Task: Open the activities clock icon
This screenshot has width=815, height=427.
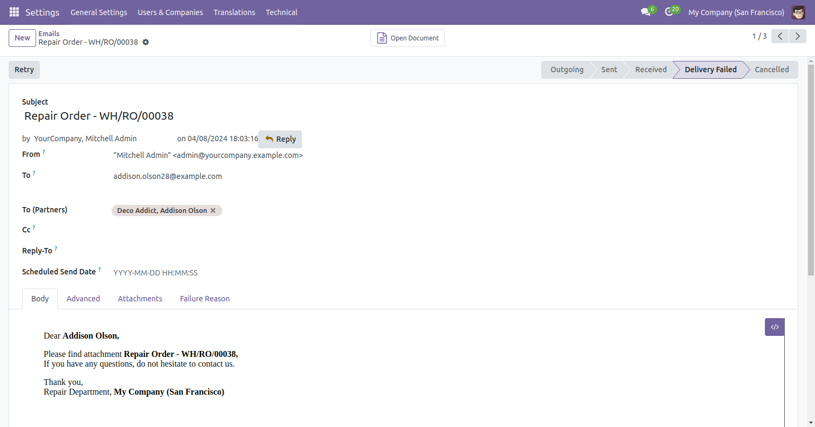Action: 669,12
